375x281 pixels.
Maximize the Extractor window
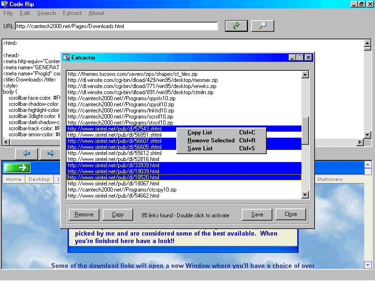click(300, 58)
